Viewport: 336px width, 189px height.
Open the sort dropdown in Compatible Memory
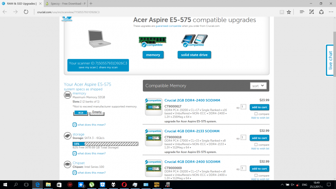point(258,86)
